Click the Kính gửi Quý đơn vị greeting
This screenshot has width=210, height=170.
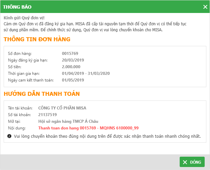point(24,18)
